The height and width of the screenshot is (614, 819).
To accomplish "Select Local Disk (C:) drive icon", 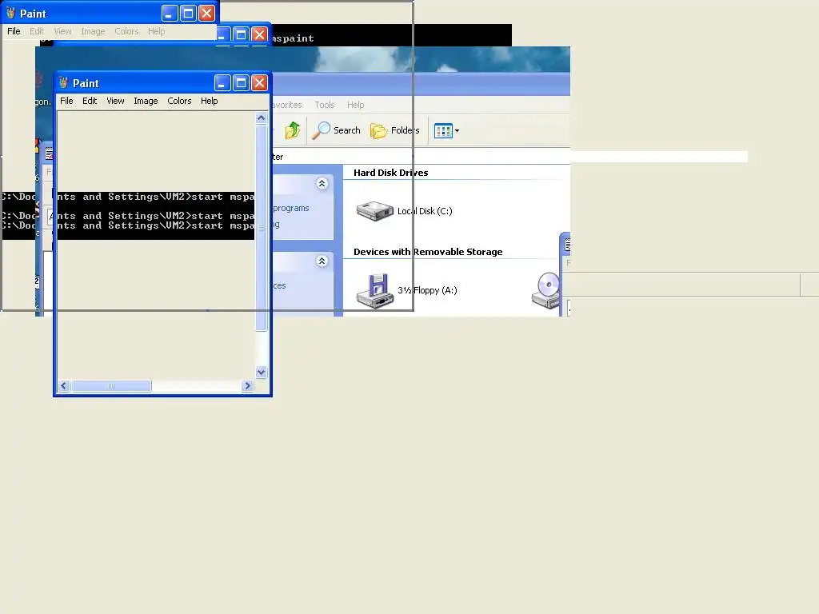I will point(374,211).
